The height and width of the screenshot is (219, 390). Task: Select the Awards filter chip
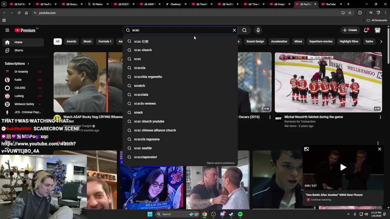coord(71,41)
